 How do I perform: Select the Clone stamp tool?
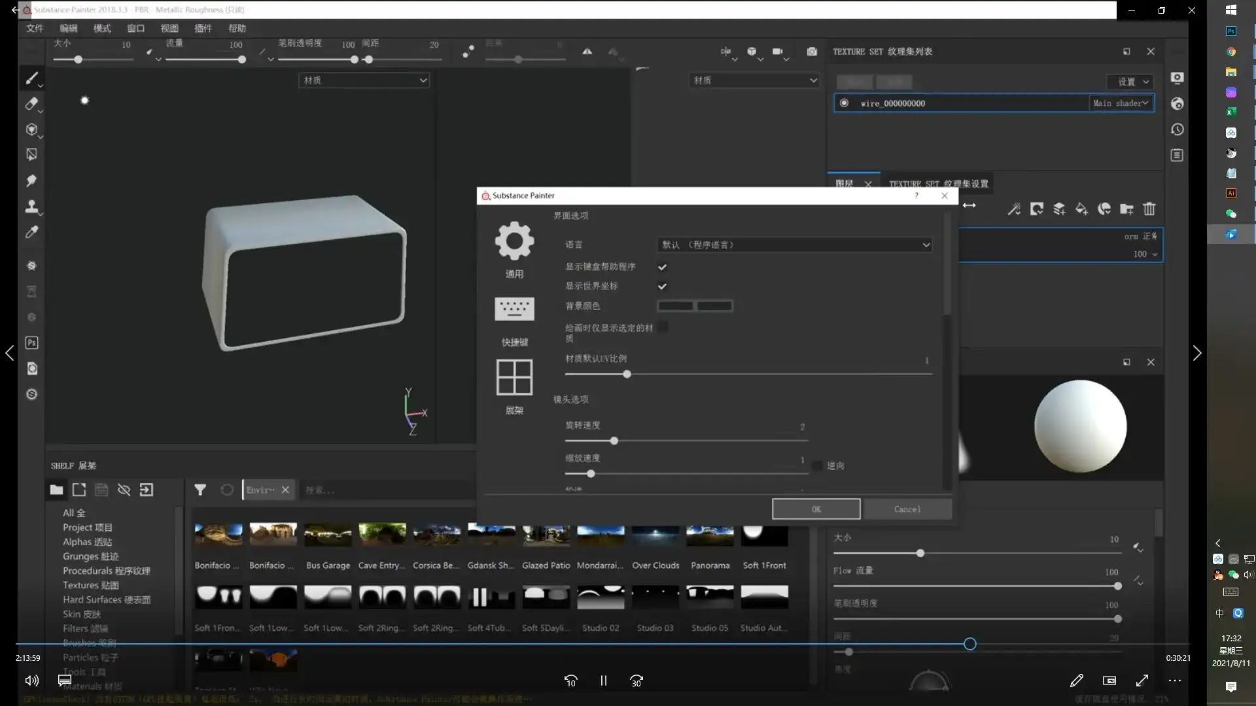tap(31, 207)
